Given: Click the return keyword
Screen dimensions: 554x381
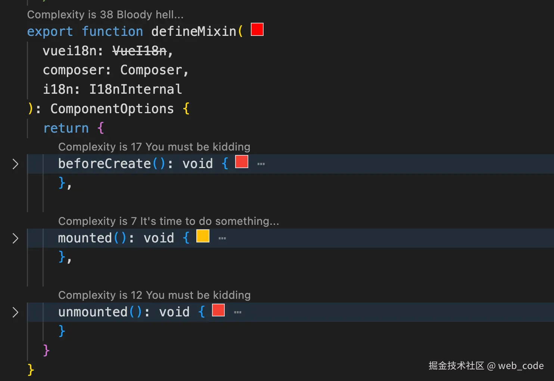Looking at the screenshot, I should (66, 128).
